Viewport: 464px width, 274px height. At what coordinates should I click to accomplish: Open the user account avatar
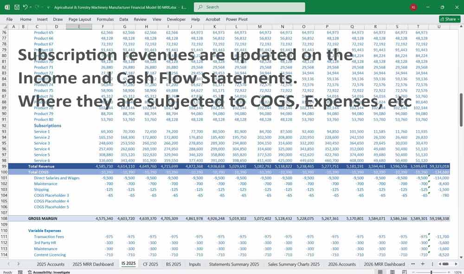pos(413,7)
